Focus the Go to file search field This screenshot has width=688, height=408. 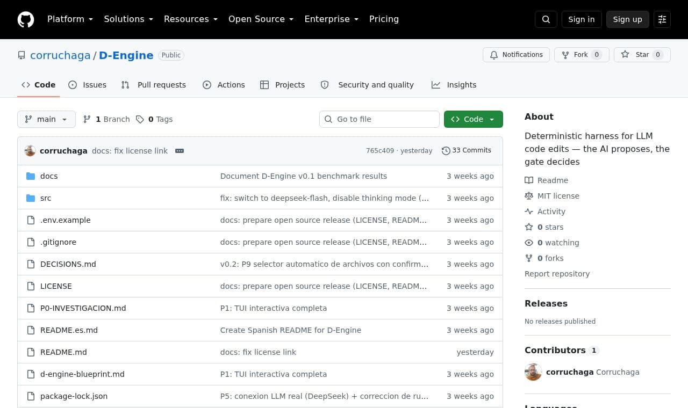[x=379, y=119]
